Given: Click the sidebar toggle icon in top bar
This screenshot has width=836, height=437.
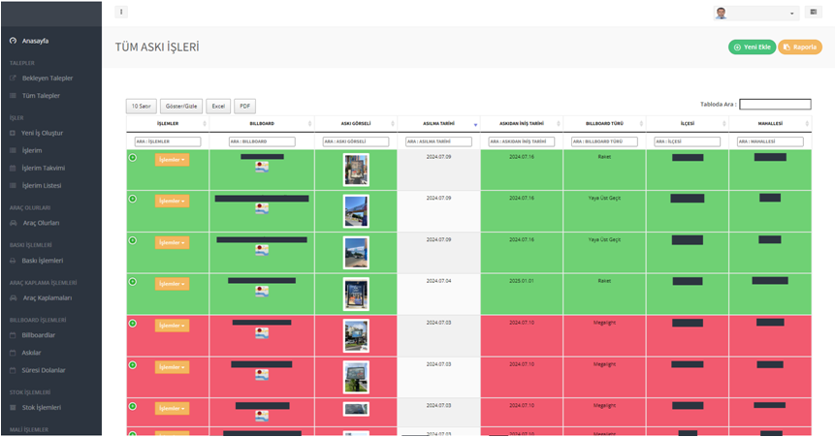Looking at the screenshot, I should point(121,13).
